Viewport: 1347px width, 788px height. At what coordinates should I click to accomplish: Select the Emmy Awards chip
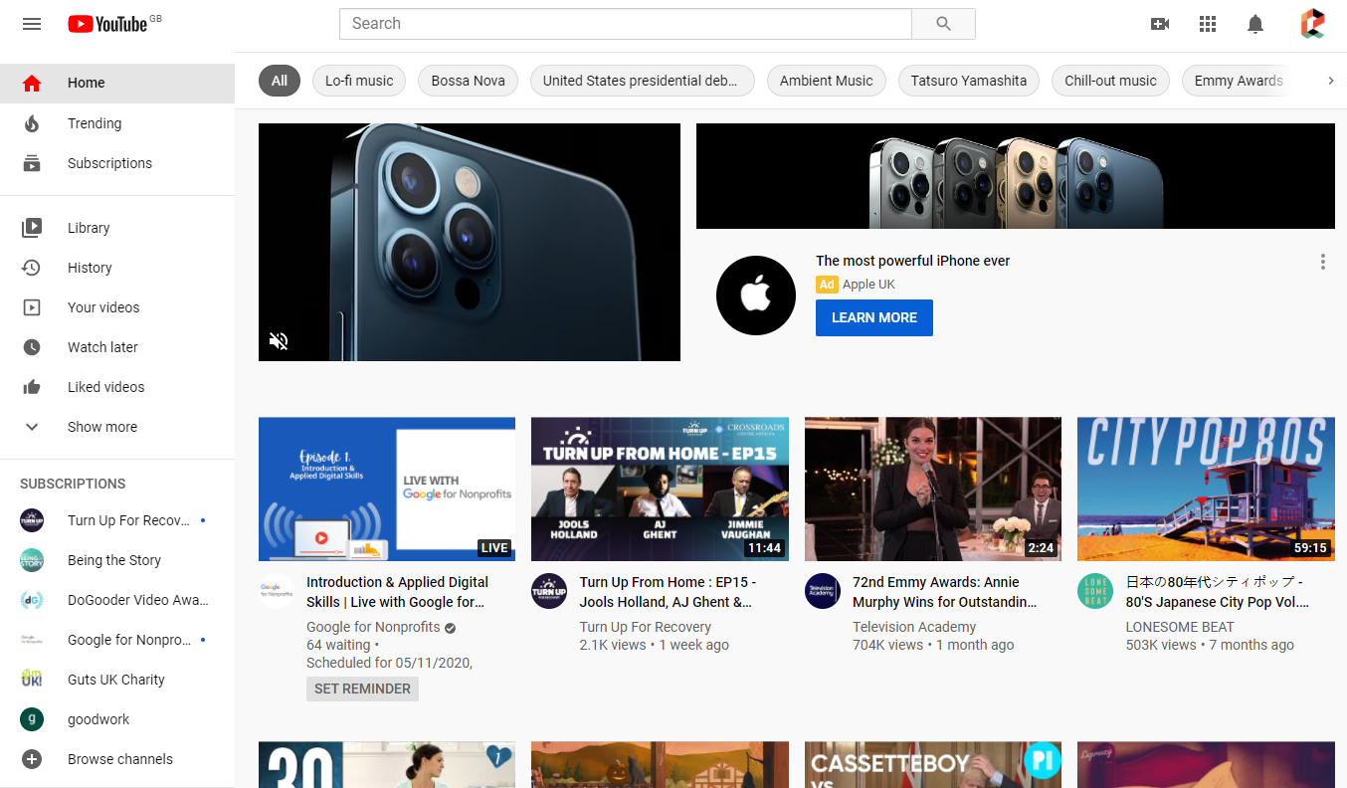1239,81
